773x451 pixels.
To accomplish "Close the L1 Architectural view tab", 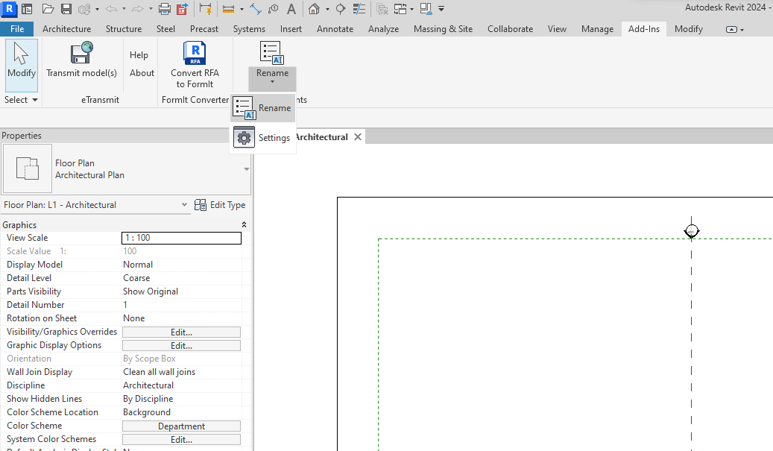I will (358, 137).
